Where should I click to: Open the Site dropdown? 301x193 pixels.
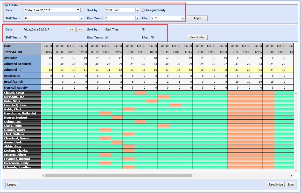pos(183,18)
